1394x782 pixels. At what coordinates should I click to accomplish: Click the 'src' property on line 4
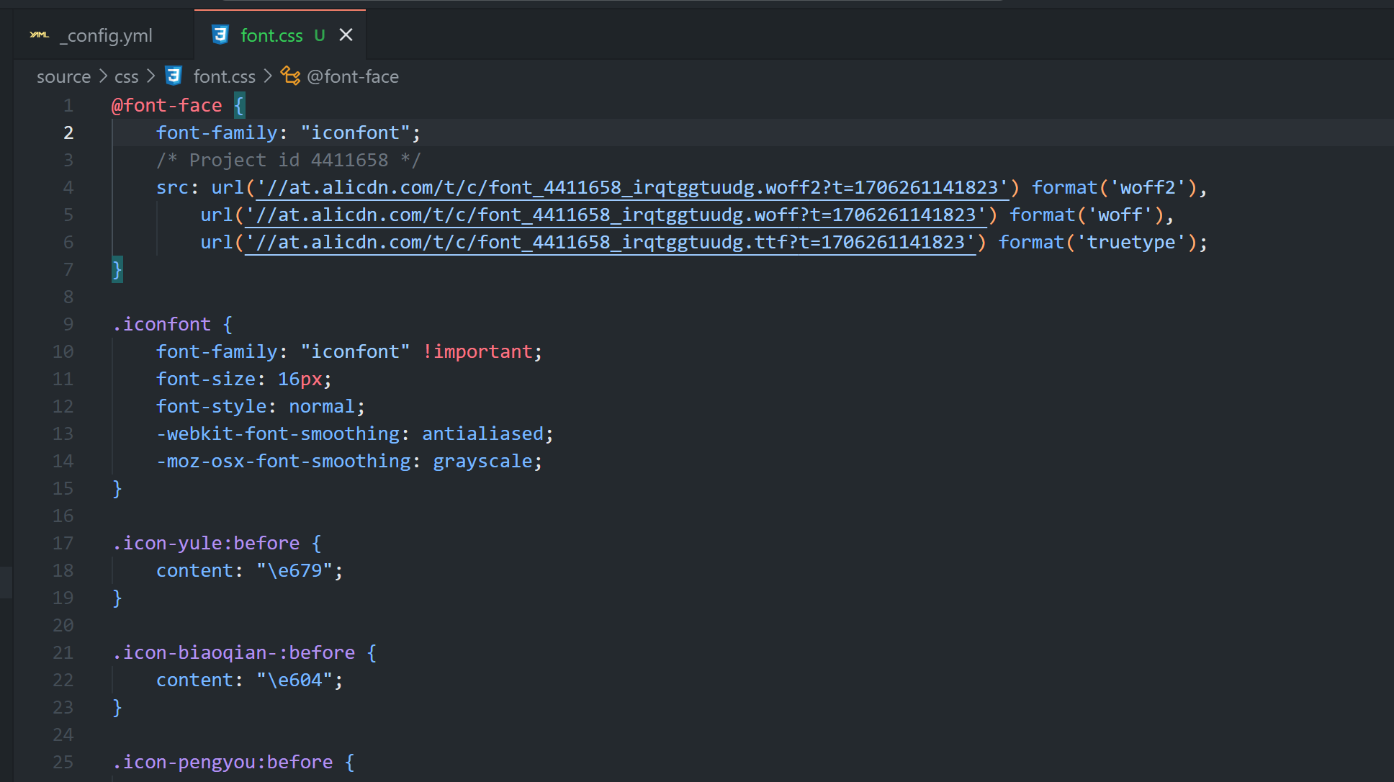click(x=173, y=187)
